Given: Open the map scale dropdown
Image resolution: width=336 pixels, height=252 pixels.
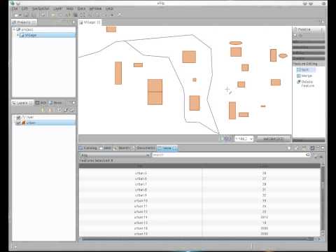Looking at the screenshot, I should pos(251,139).
